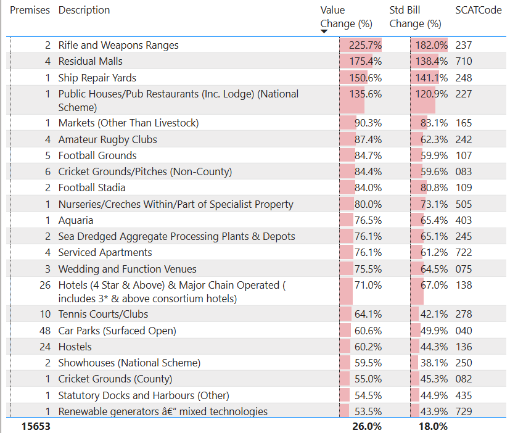Click the sort arrow under Value Change (%)
510x433 pixels.
pos(324,32)
